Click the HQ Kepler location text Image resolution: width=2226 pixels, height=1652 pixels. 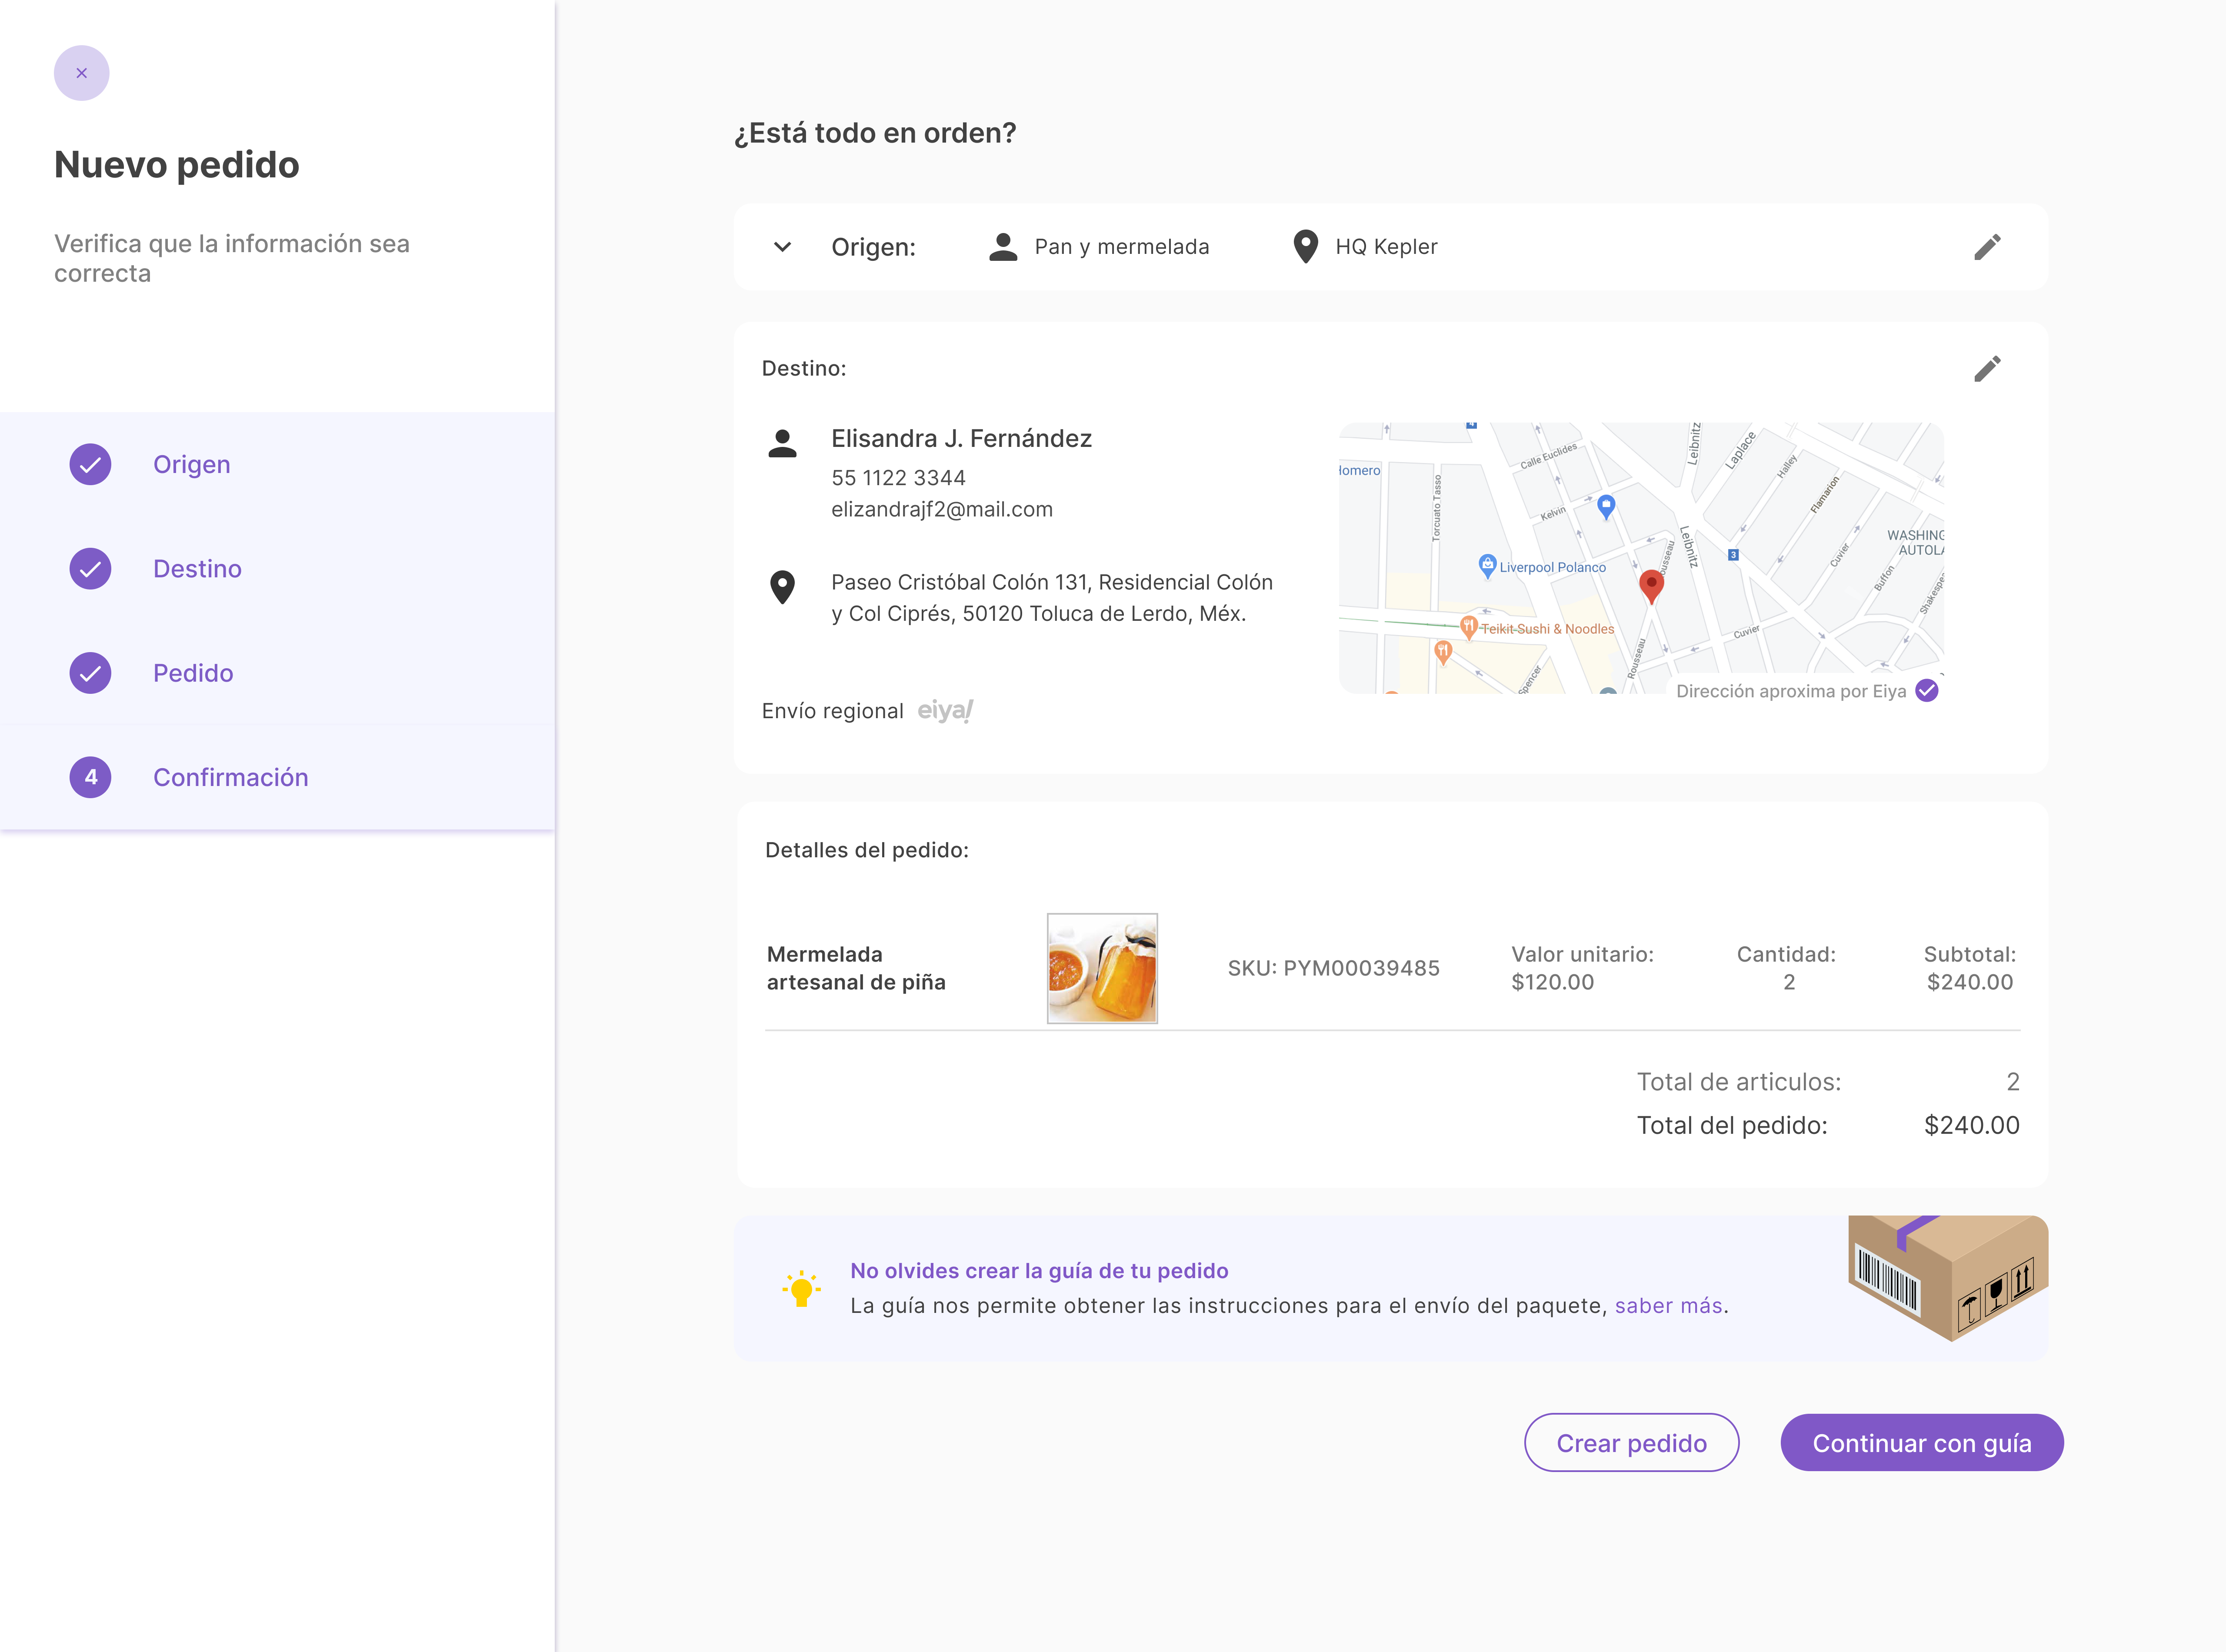pos(1386,247)
